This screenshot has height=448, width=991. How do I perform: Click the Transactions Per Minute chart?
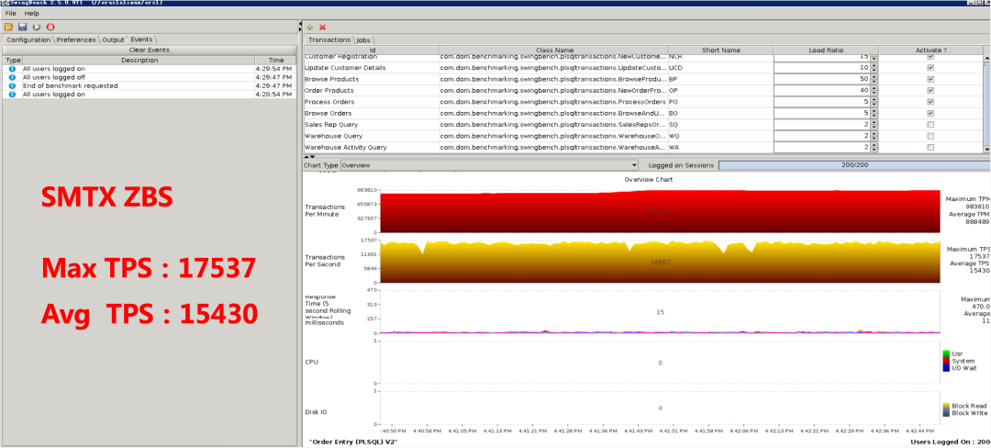(x=661, y=211)
